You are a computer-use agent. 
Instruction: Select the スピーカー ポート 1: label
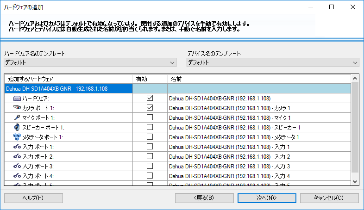pos(43,128)
